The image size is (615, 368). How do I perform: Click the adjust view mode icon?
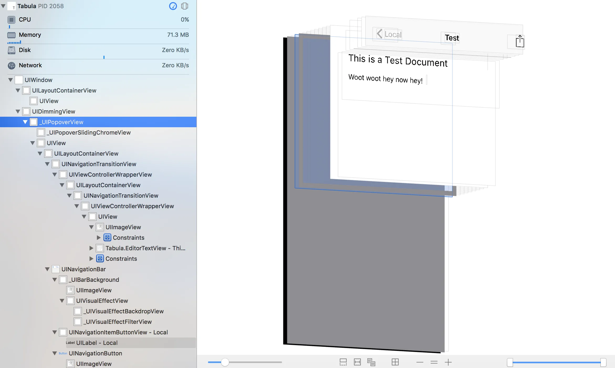[371, 362]
